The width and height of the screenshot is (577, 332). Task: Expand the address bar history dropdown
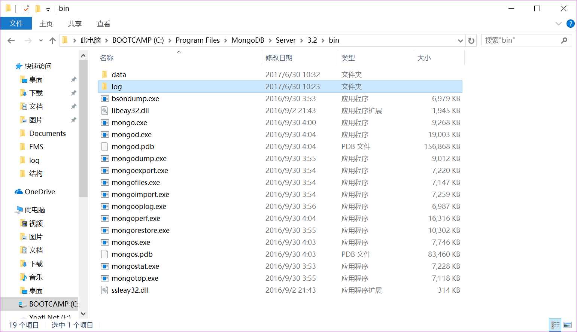tap(460, 40)
